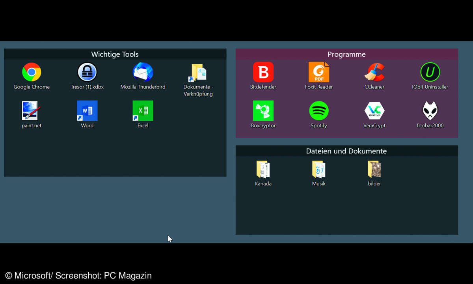
Task: Select the VeraCrypt icon
Action: (x=374, y=111)
